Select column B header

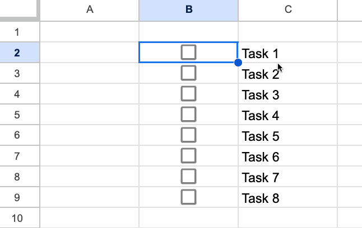(189, 10)
